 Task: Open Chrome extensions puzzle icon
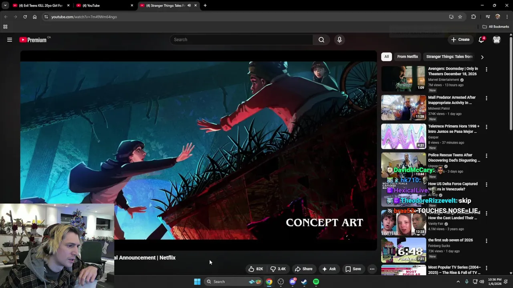click(x=473, y=17)
